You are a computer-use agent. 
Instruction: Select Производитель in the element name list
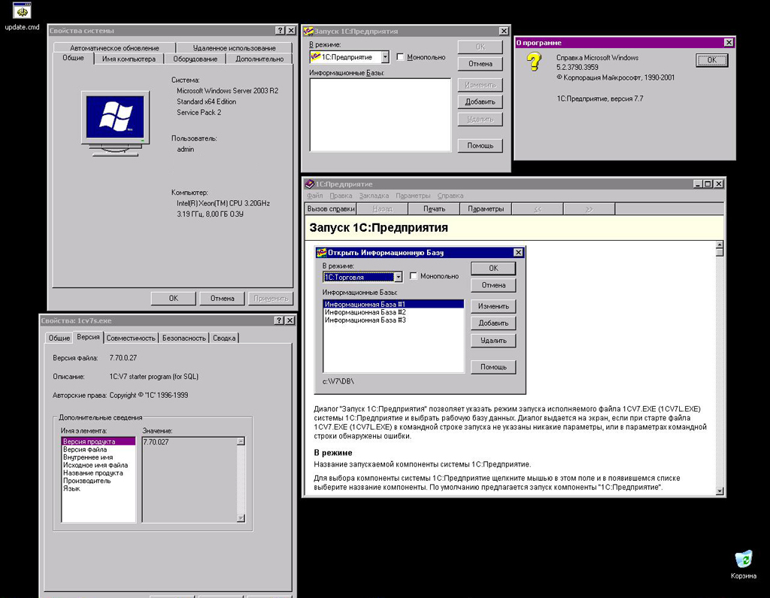click(99, 481)
